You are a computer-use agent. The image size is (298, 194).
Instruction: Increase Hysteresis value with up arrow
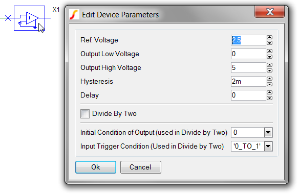click(x=269, y=79)
